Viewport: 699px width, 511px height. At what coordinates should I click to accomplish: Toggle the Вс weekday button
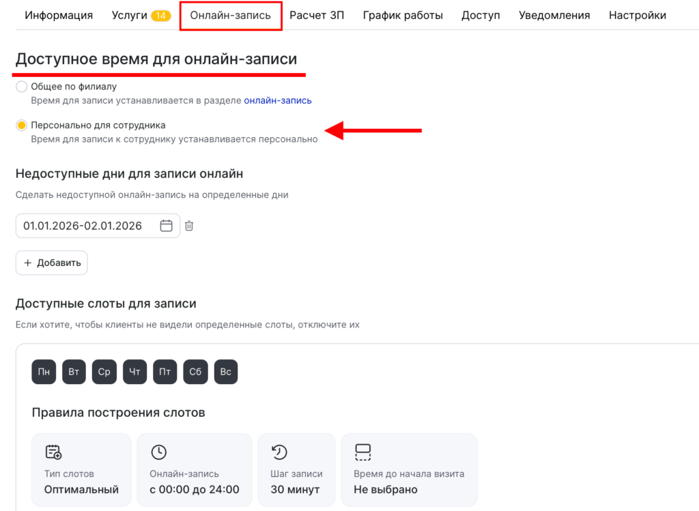click(225, 372)
